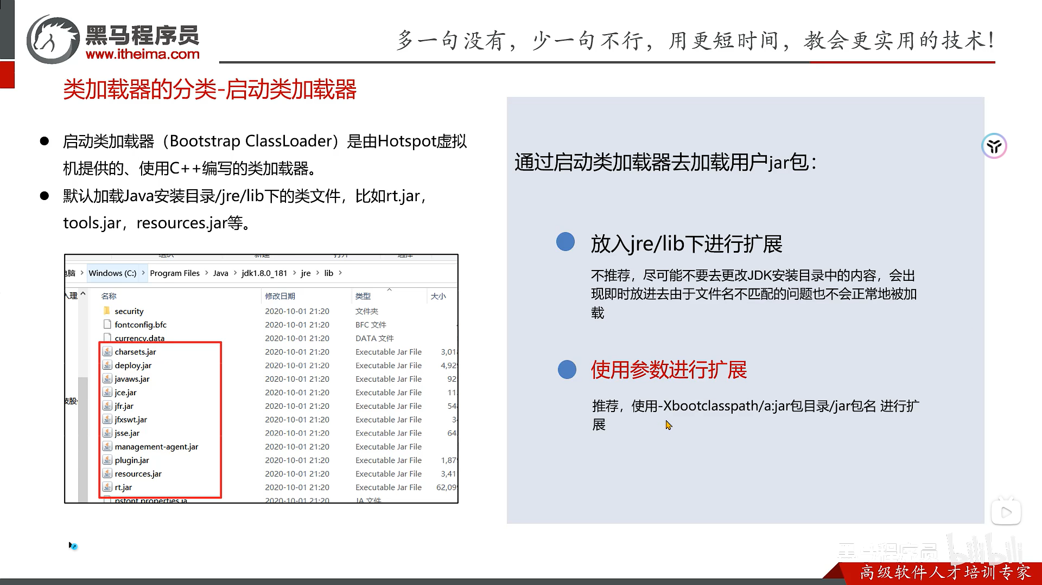The image size is (1042, 585).
Task: Expand the chevron after jdk1.8.0_181
Action: 294,273
